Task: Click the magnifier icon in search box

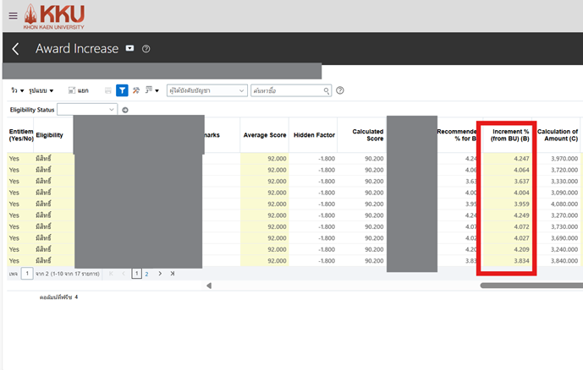Action: coord(326,90)
